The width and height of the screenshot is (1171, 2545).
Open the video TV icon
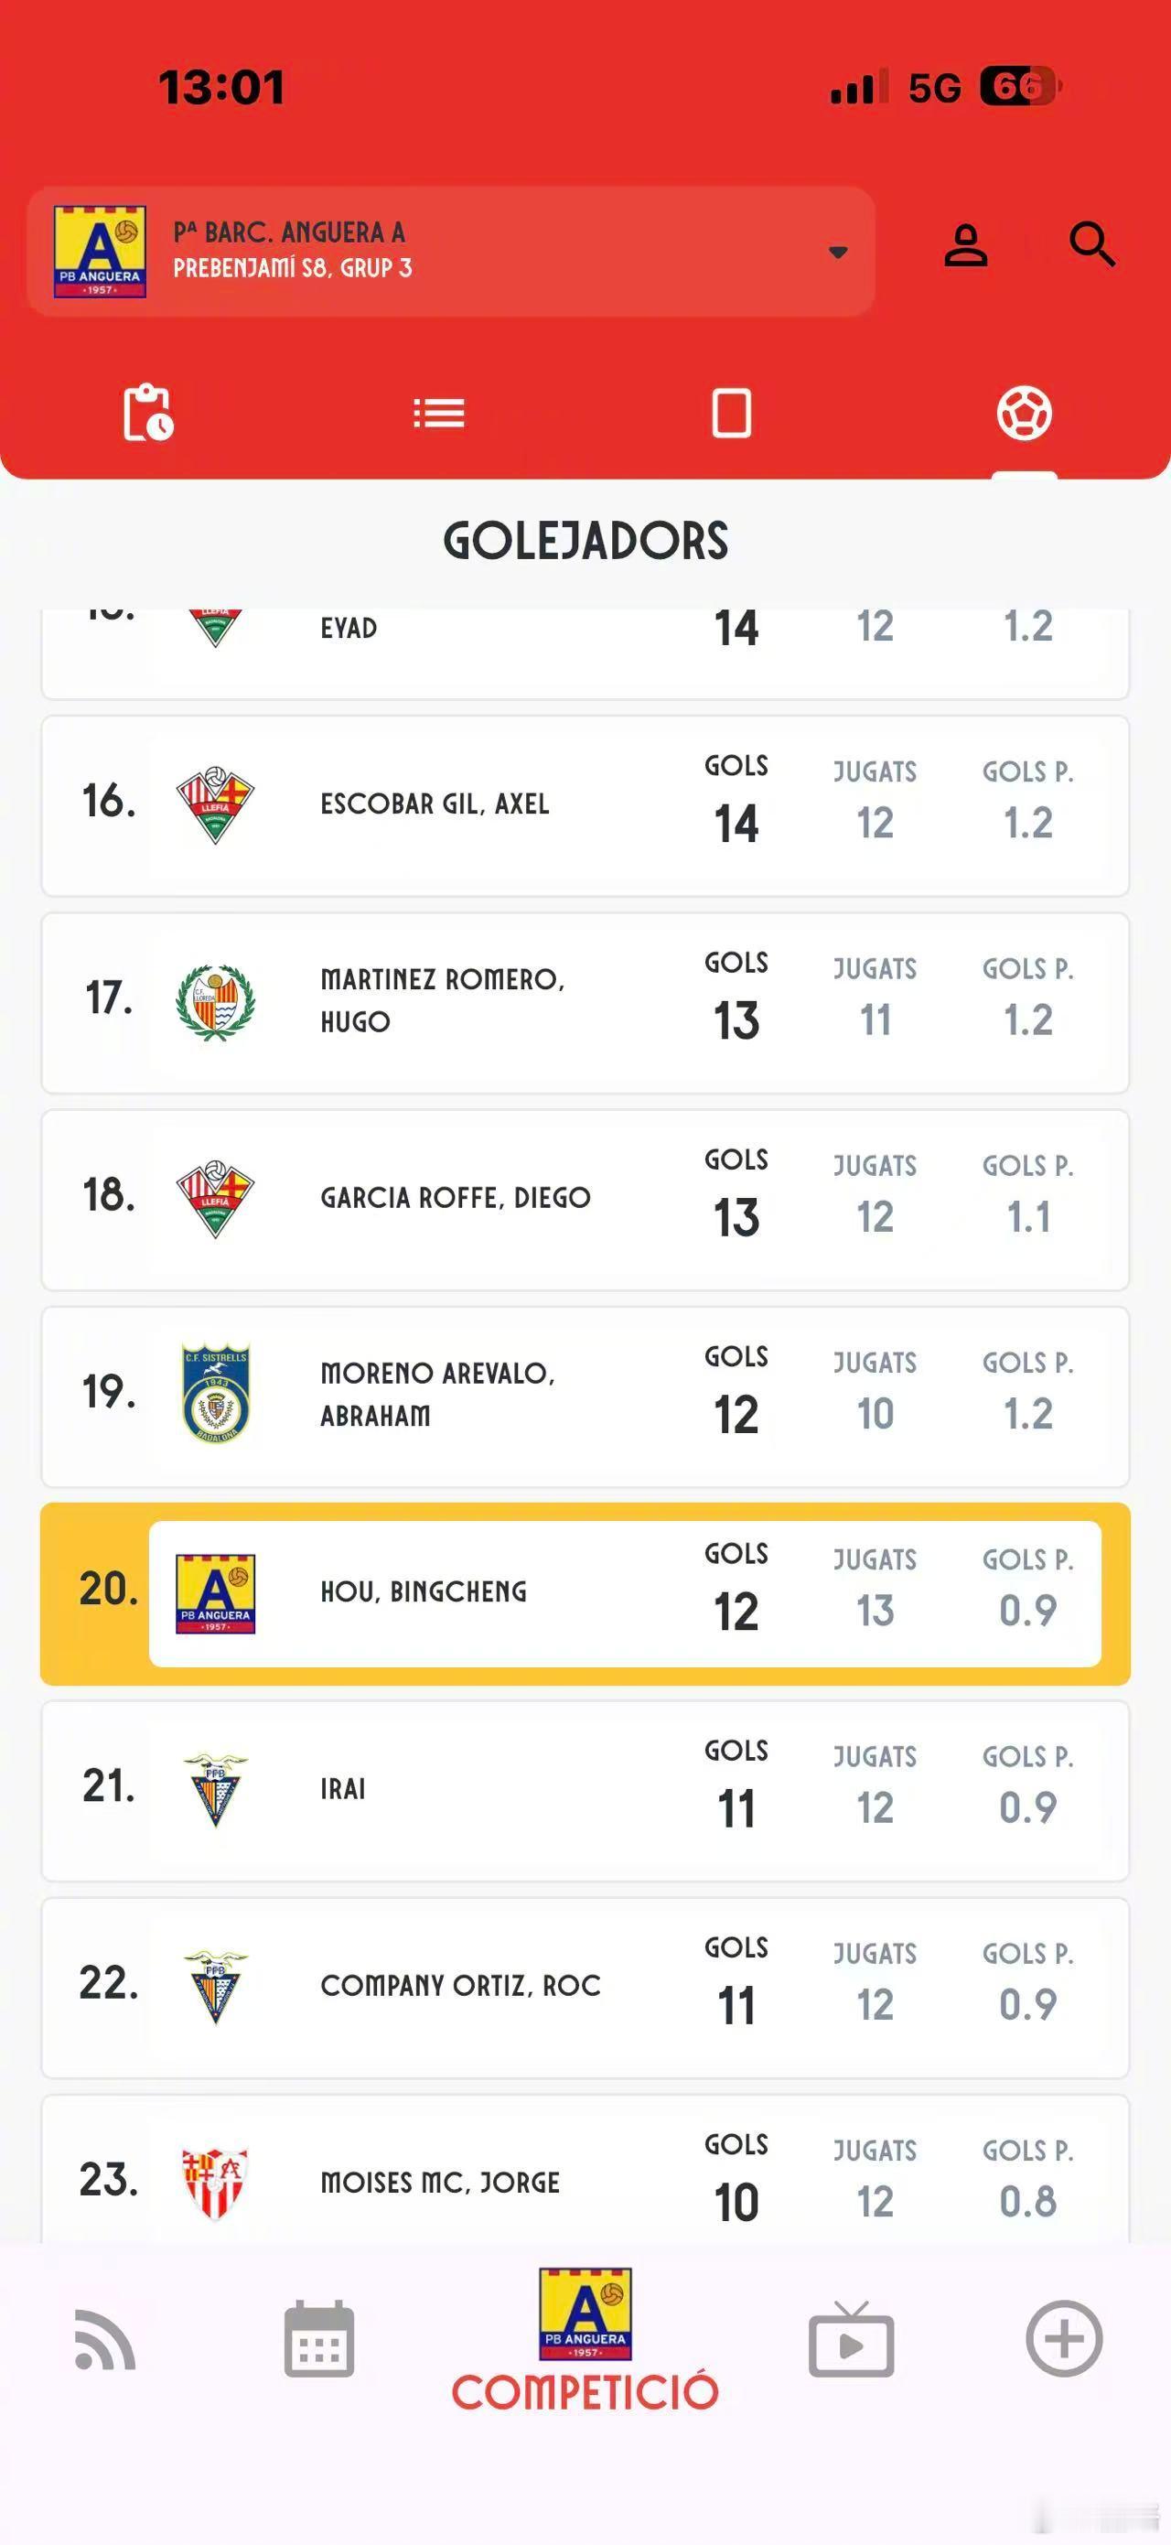click(851, 2339)
